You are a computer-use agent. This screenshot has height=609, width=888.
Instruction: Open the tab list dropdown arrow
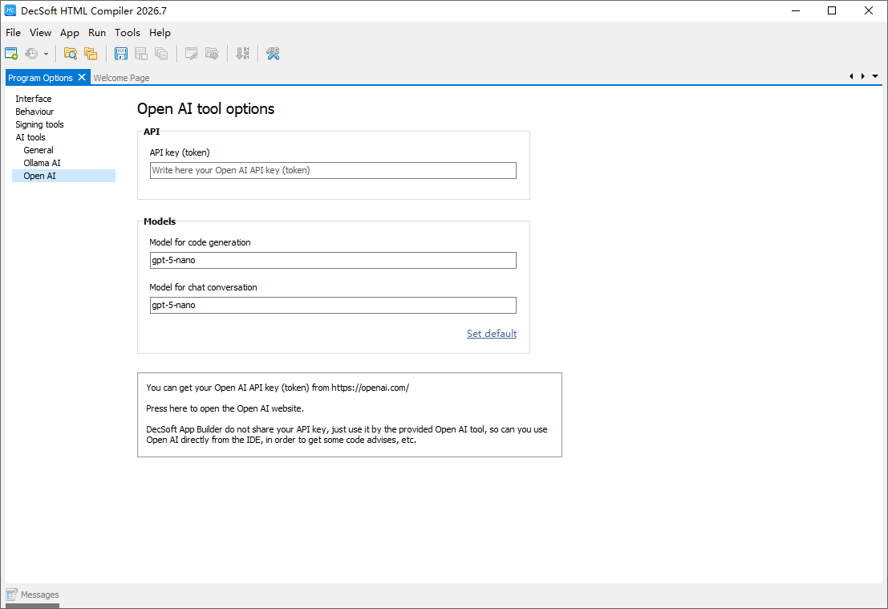(875, 76)
